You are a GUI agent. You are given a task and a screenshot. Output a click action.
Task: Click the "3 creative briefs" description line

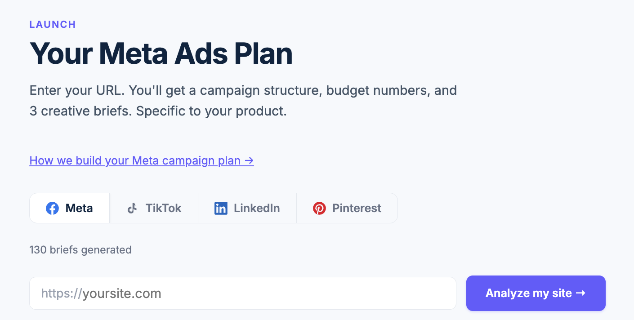click(158, 111)
